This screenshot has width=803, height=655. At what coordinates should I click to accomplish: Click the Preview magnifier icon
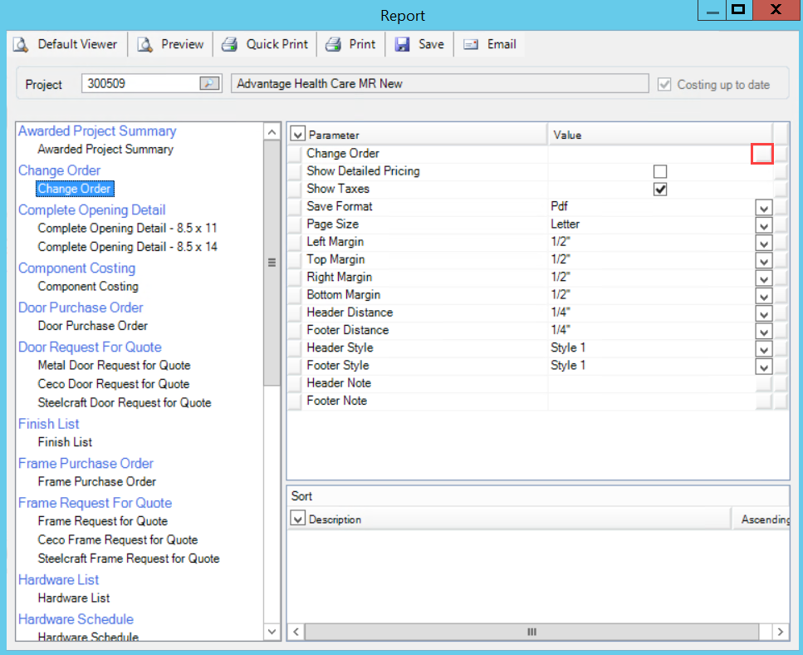click(145, 45)
